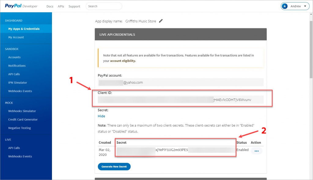Open the Negative Testing page
The image size is (313, 180).
(20, 128)
